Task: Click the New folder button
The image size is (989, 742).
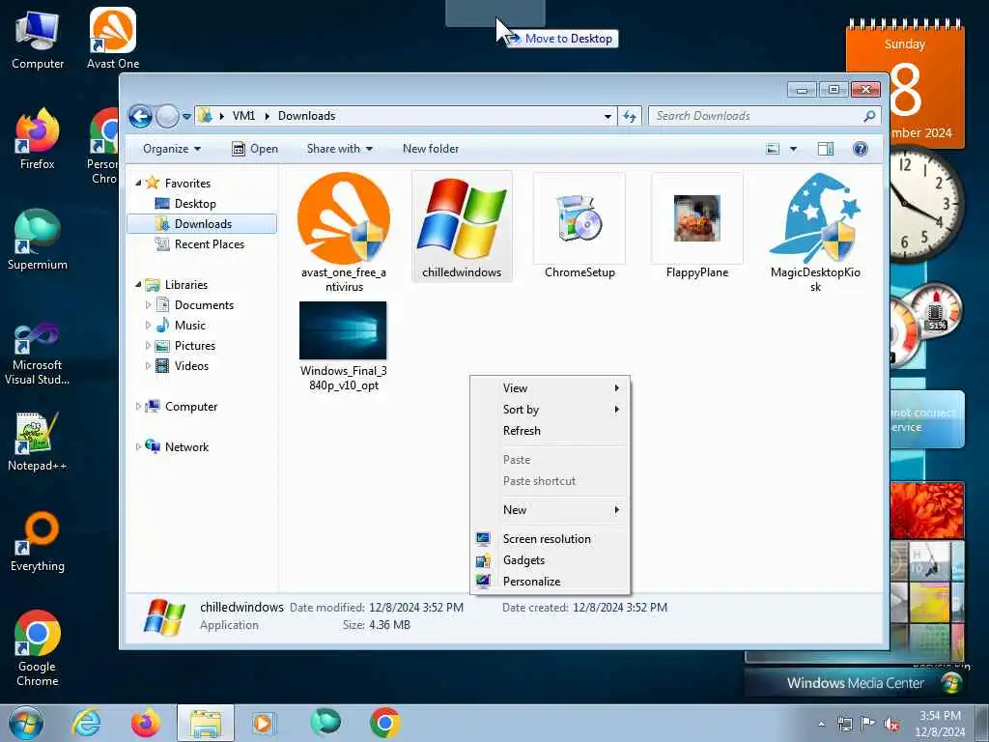Action: [431, 149]
